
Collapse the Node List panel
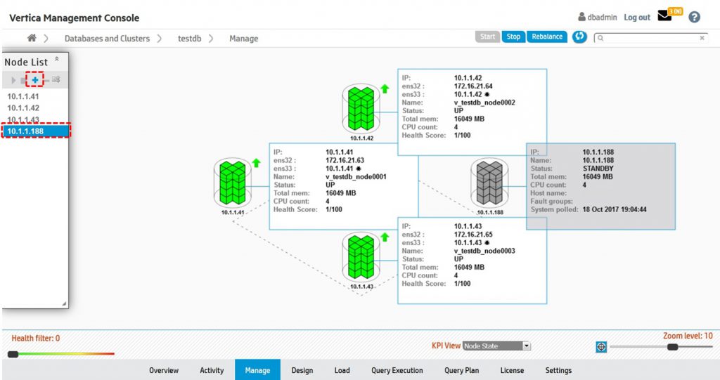tap(57, 61)
